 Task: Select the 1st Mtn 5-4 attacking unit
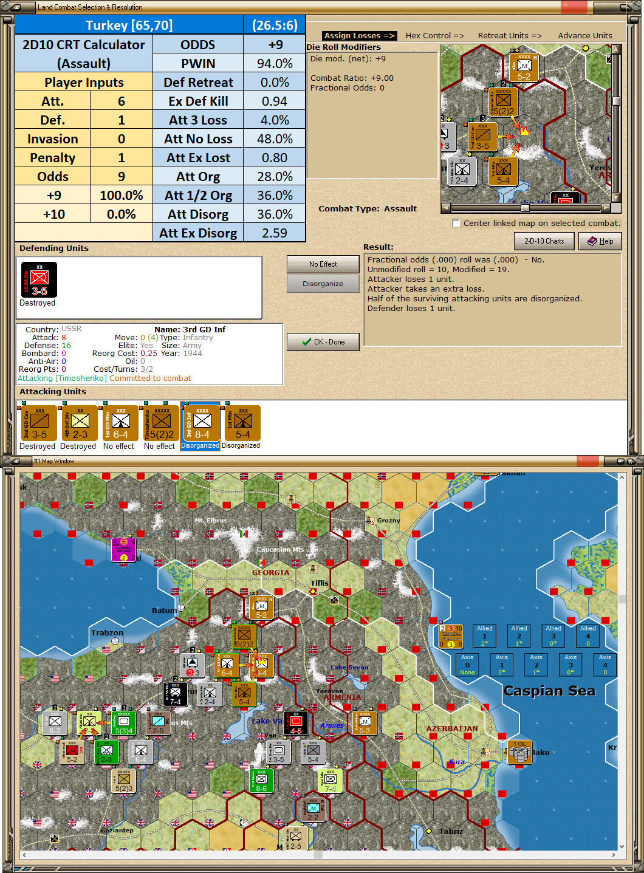(242, 423)
